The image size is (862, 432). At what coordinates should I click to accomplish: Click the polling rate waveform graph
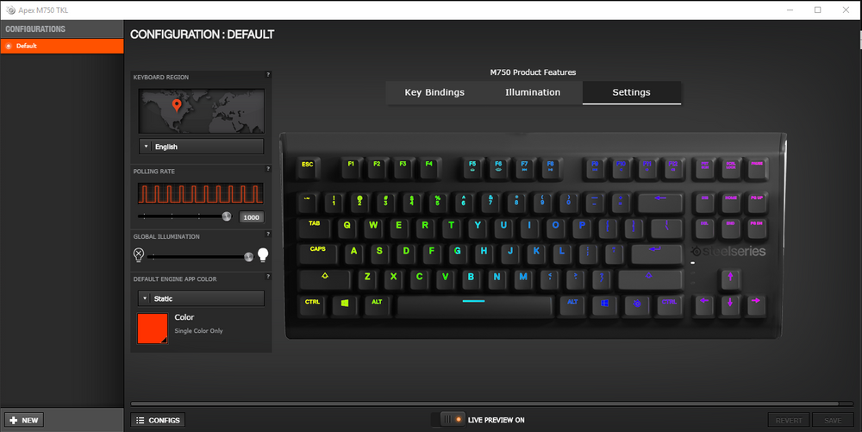click(200, 193)
